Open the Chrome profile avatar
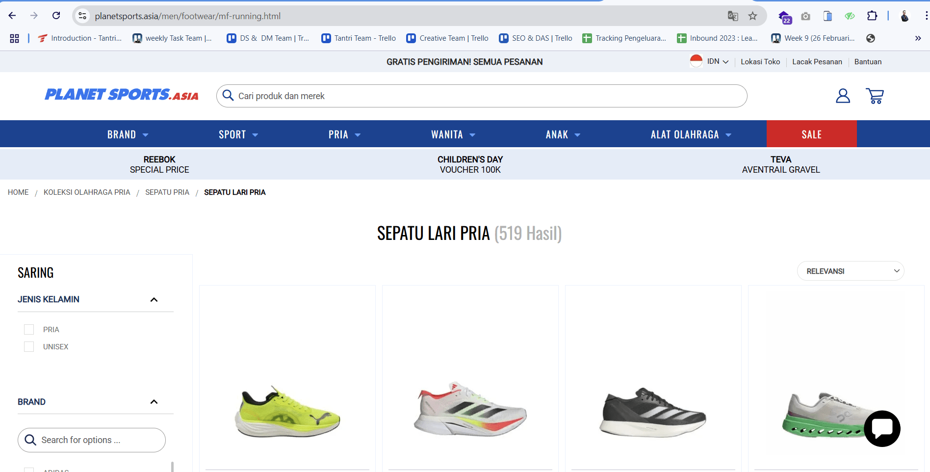This screenshot has height=472, width=930. [x=905, y=16]
